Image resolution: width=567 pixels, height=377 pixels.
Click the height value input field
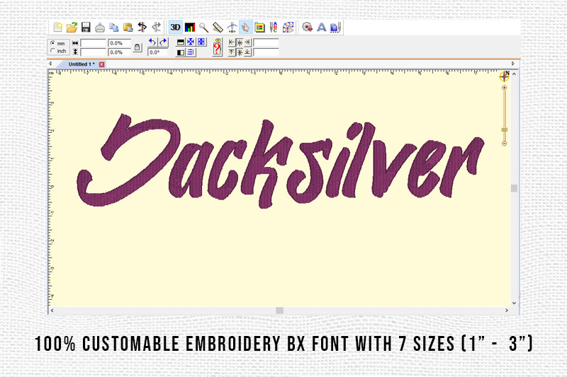point(93,52)
